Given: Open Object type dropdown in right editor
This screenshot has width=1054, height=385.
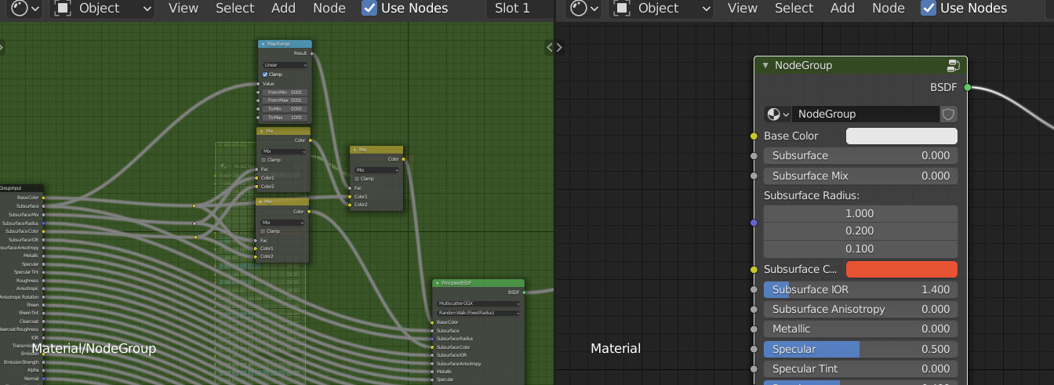Looking at the screenshot, I should [x=663, y=8].
